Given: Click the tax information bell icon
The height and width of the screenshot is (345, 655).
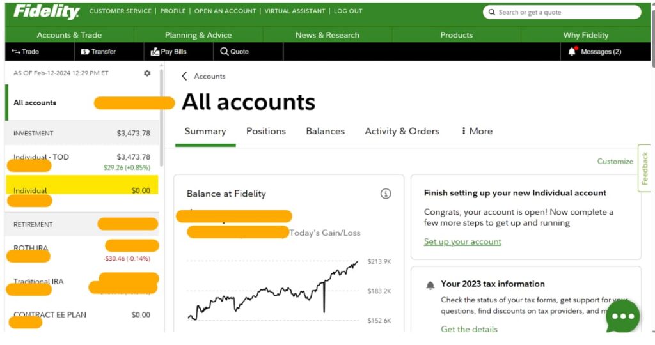Looking at the screenshot, I should click(430, 286).
